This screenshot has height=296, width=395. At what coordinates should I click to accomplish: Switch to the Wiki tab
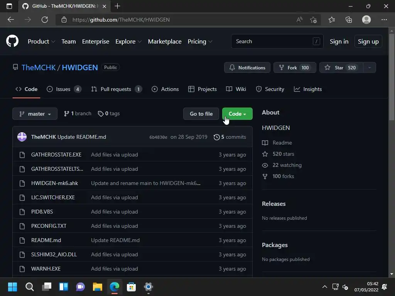coord(236,89)
